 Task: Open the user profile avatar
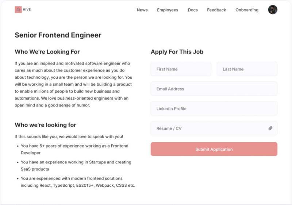coord(273,10)
